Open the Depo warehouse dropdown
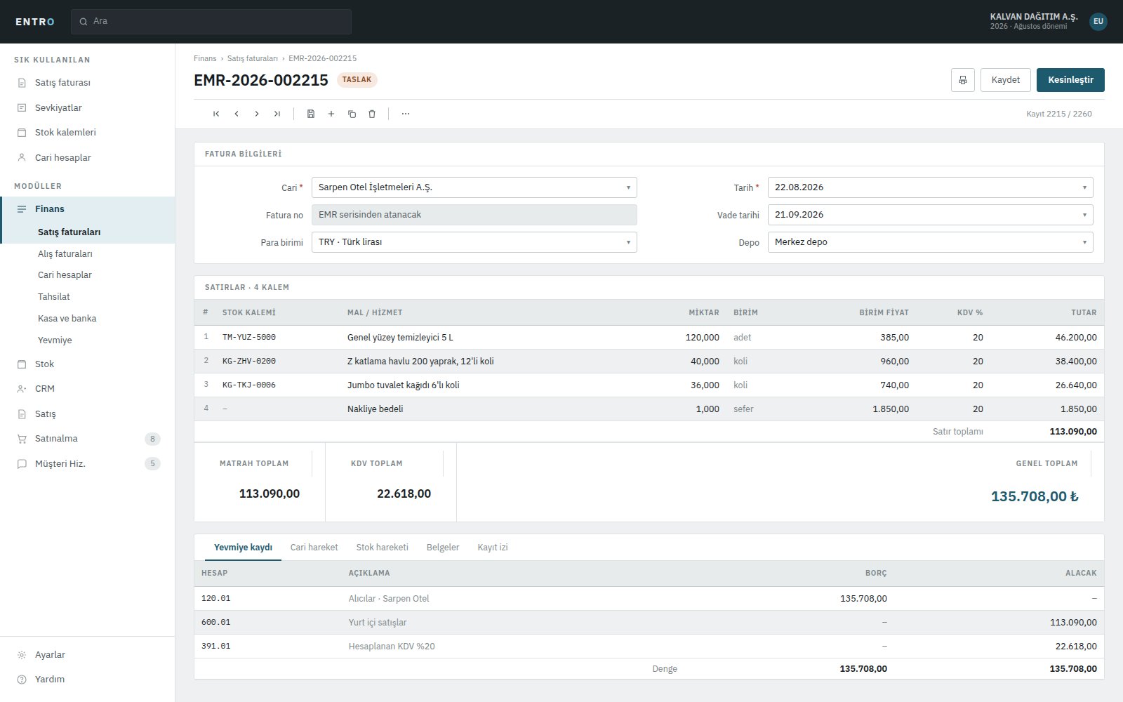The height and width of the screenshot is (702, 1123). pyautogui.click(x=931, y=242)
